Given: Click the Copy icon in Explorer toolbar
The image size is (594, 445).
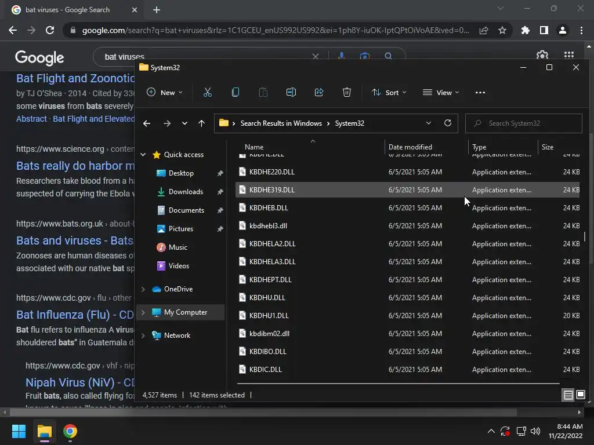Looking at the screenshot, I should pos(236,92).
